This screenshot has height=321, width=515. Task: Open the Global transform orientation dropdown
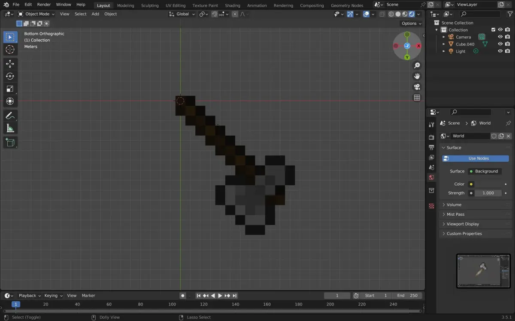pyautogui.click(x=182, y=14)
